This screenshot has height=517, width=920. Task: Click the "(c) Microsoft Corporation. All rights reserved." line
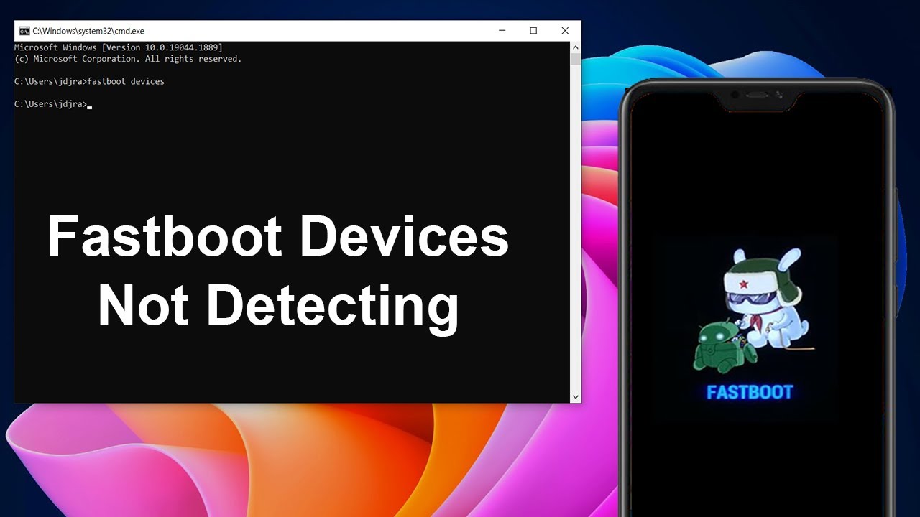coord(128,59)
